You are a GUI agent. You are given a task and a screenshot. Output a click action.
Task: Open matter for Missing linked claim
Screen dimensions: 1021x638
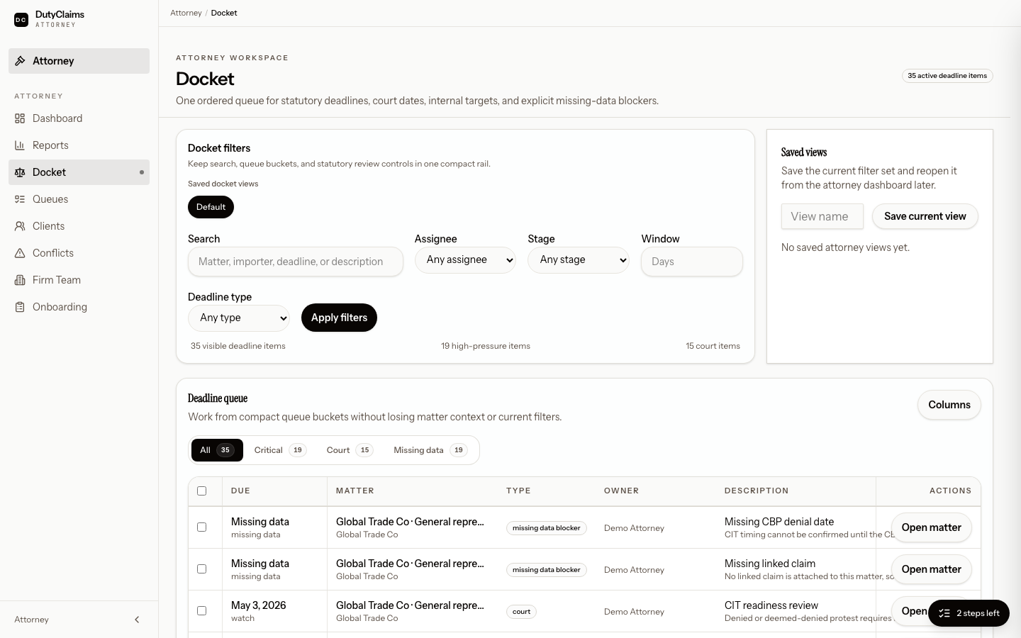coord(931,569)
